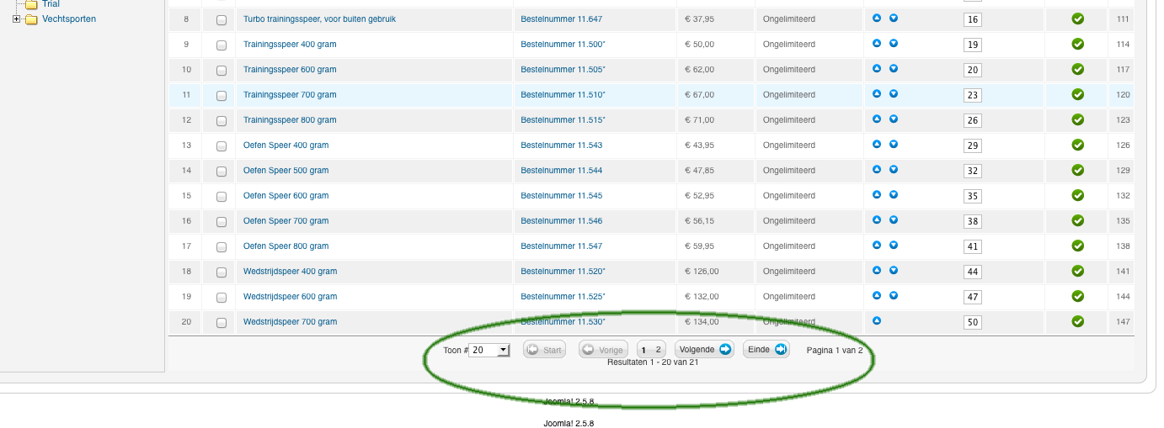Go to next page with Volgende

click(x=704, y=349)
